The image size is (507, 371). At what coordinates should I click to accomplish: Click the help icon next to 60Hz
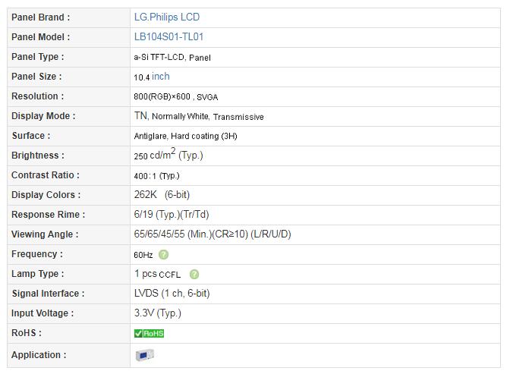pyautogui.click(x=164, y=255)
